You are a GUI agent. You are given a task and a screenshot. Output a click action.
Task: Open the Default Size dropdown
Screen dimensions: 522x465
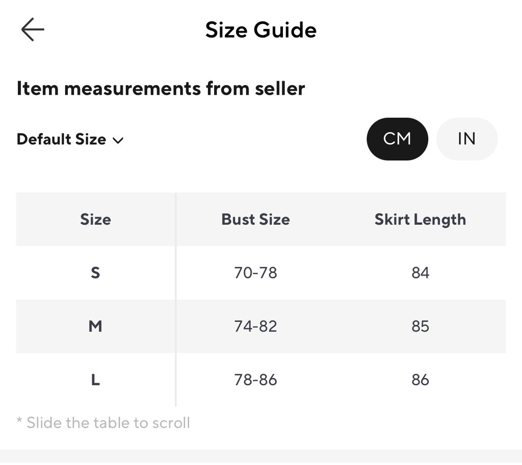[70, 139]
